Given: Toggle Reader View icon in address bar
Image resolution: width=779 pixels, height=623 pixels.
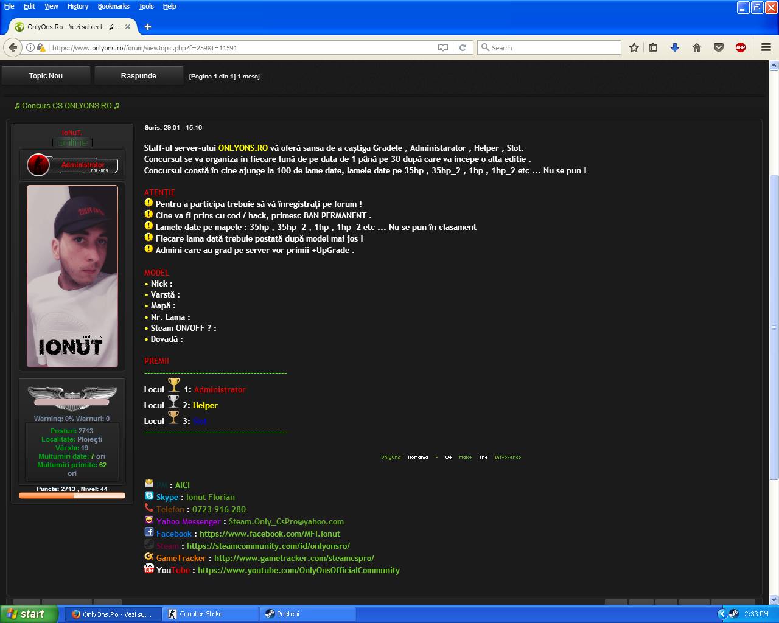Looking at the screenshot, I should (x=443, y=47).
